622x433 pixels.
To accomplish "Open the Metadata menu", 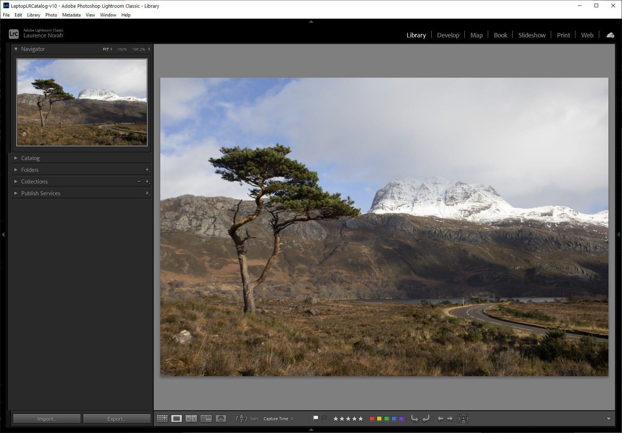I will (71, 15).
